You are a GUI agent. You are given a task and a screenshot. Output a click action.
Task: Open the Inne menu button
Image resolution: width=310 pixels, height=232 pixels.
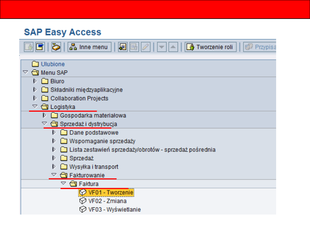point(90,47)
